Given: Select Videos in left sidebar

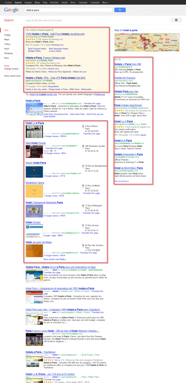Looking at the screenshot, I should click(7, 44).
